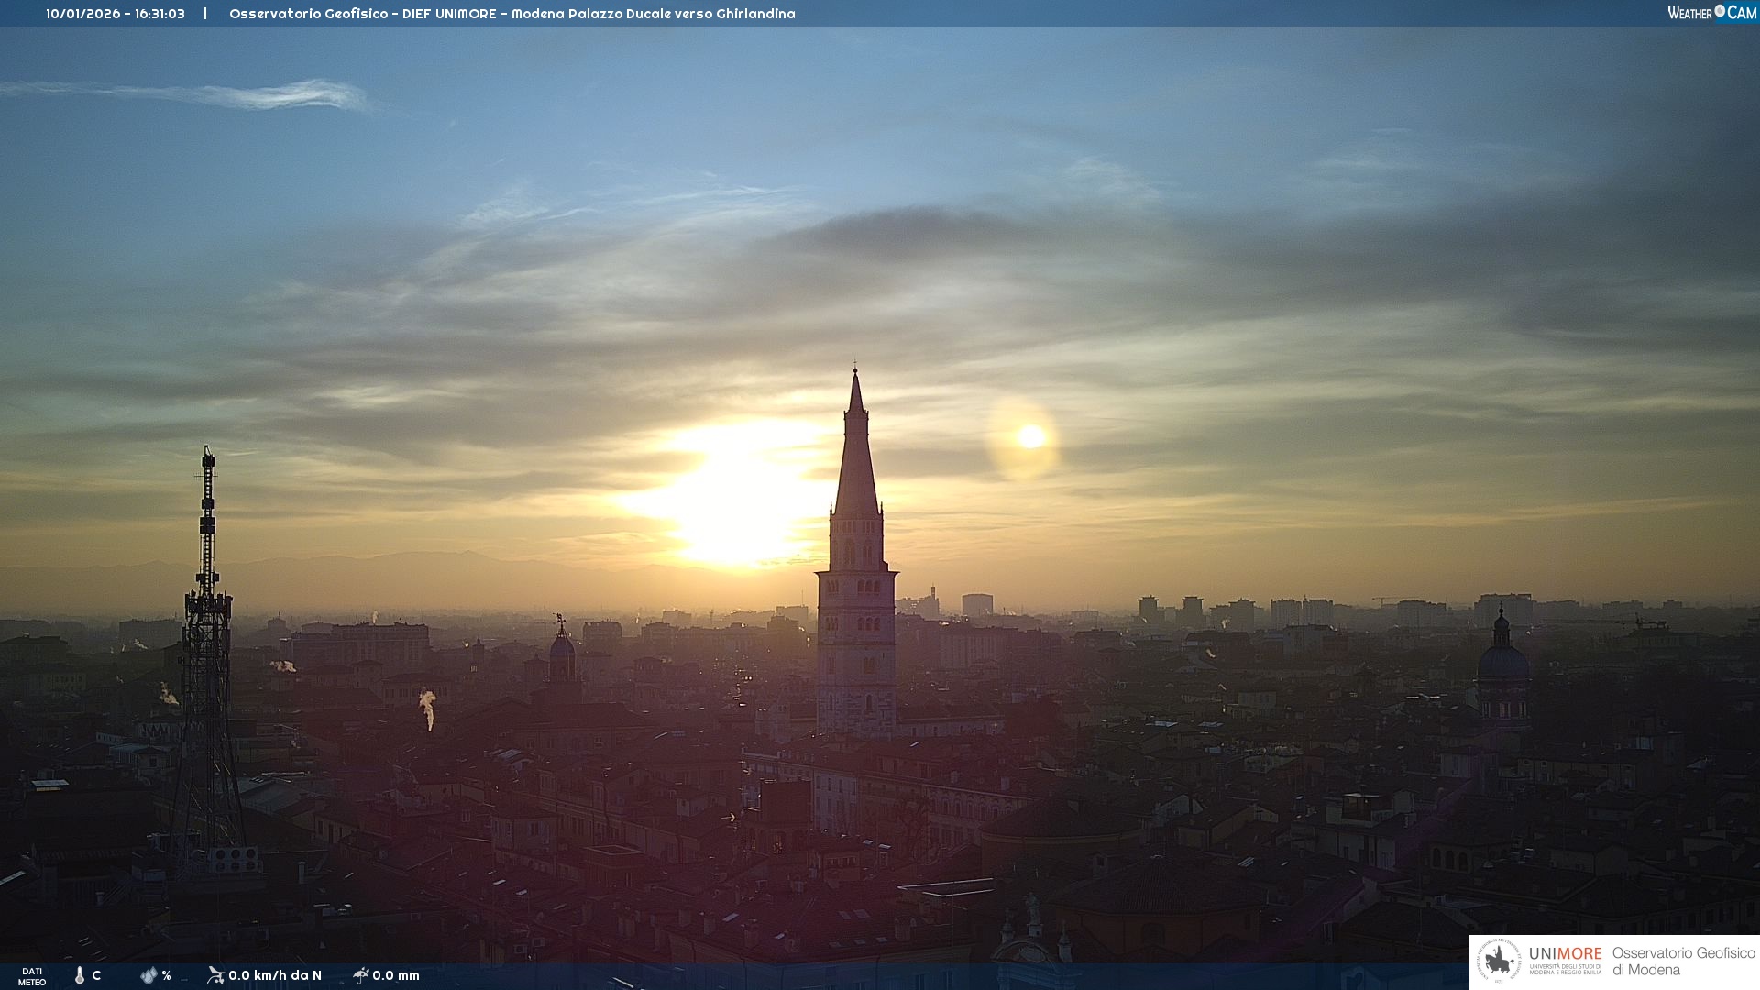This screenshot has width=1760, height=990.
Task: Click the 0.0 km/h da N wind reading
Action: click(x=275, y=975)
